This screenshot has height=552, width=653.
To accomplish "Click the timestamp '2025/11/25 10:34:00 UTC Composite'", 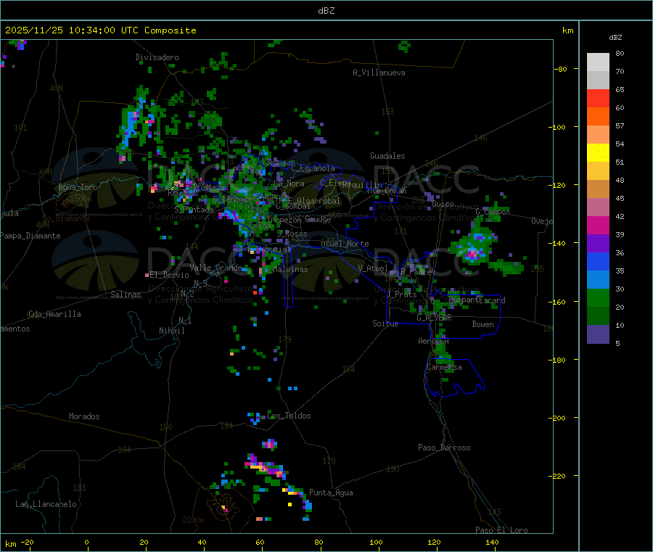I will point(100,30).
